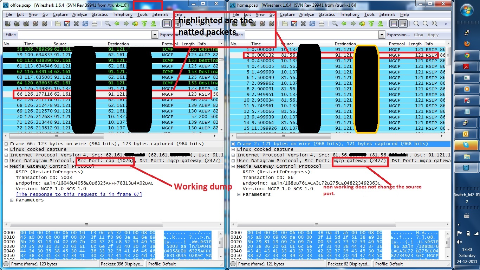Click expert info indicator in office.pcap status bar
Screen dimensions: 480x270
(x=6, y=264)
